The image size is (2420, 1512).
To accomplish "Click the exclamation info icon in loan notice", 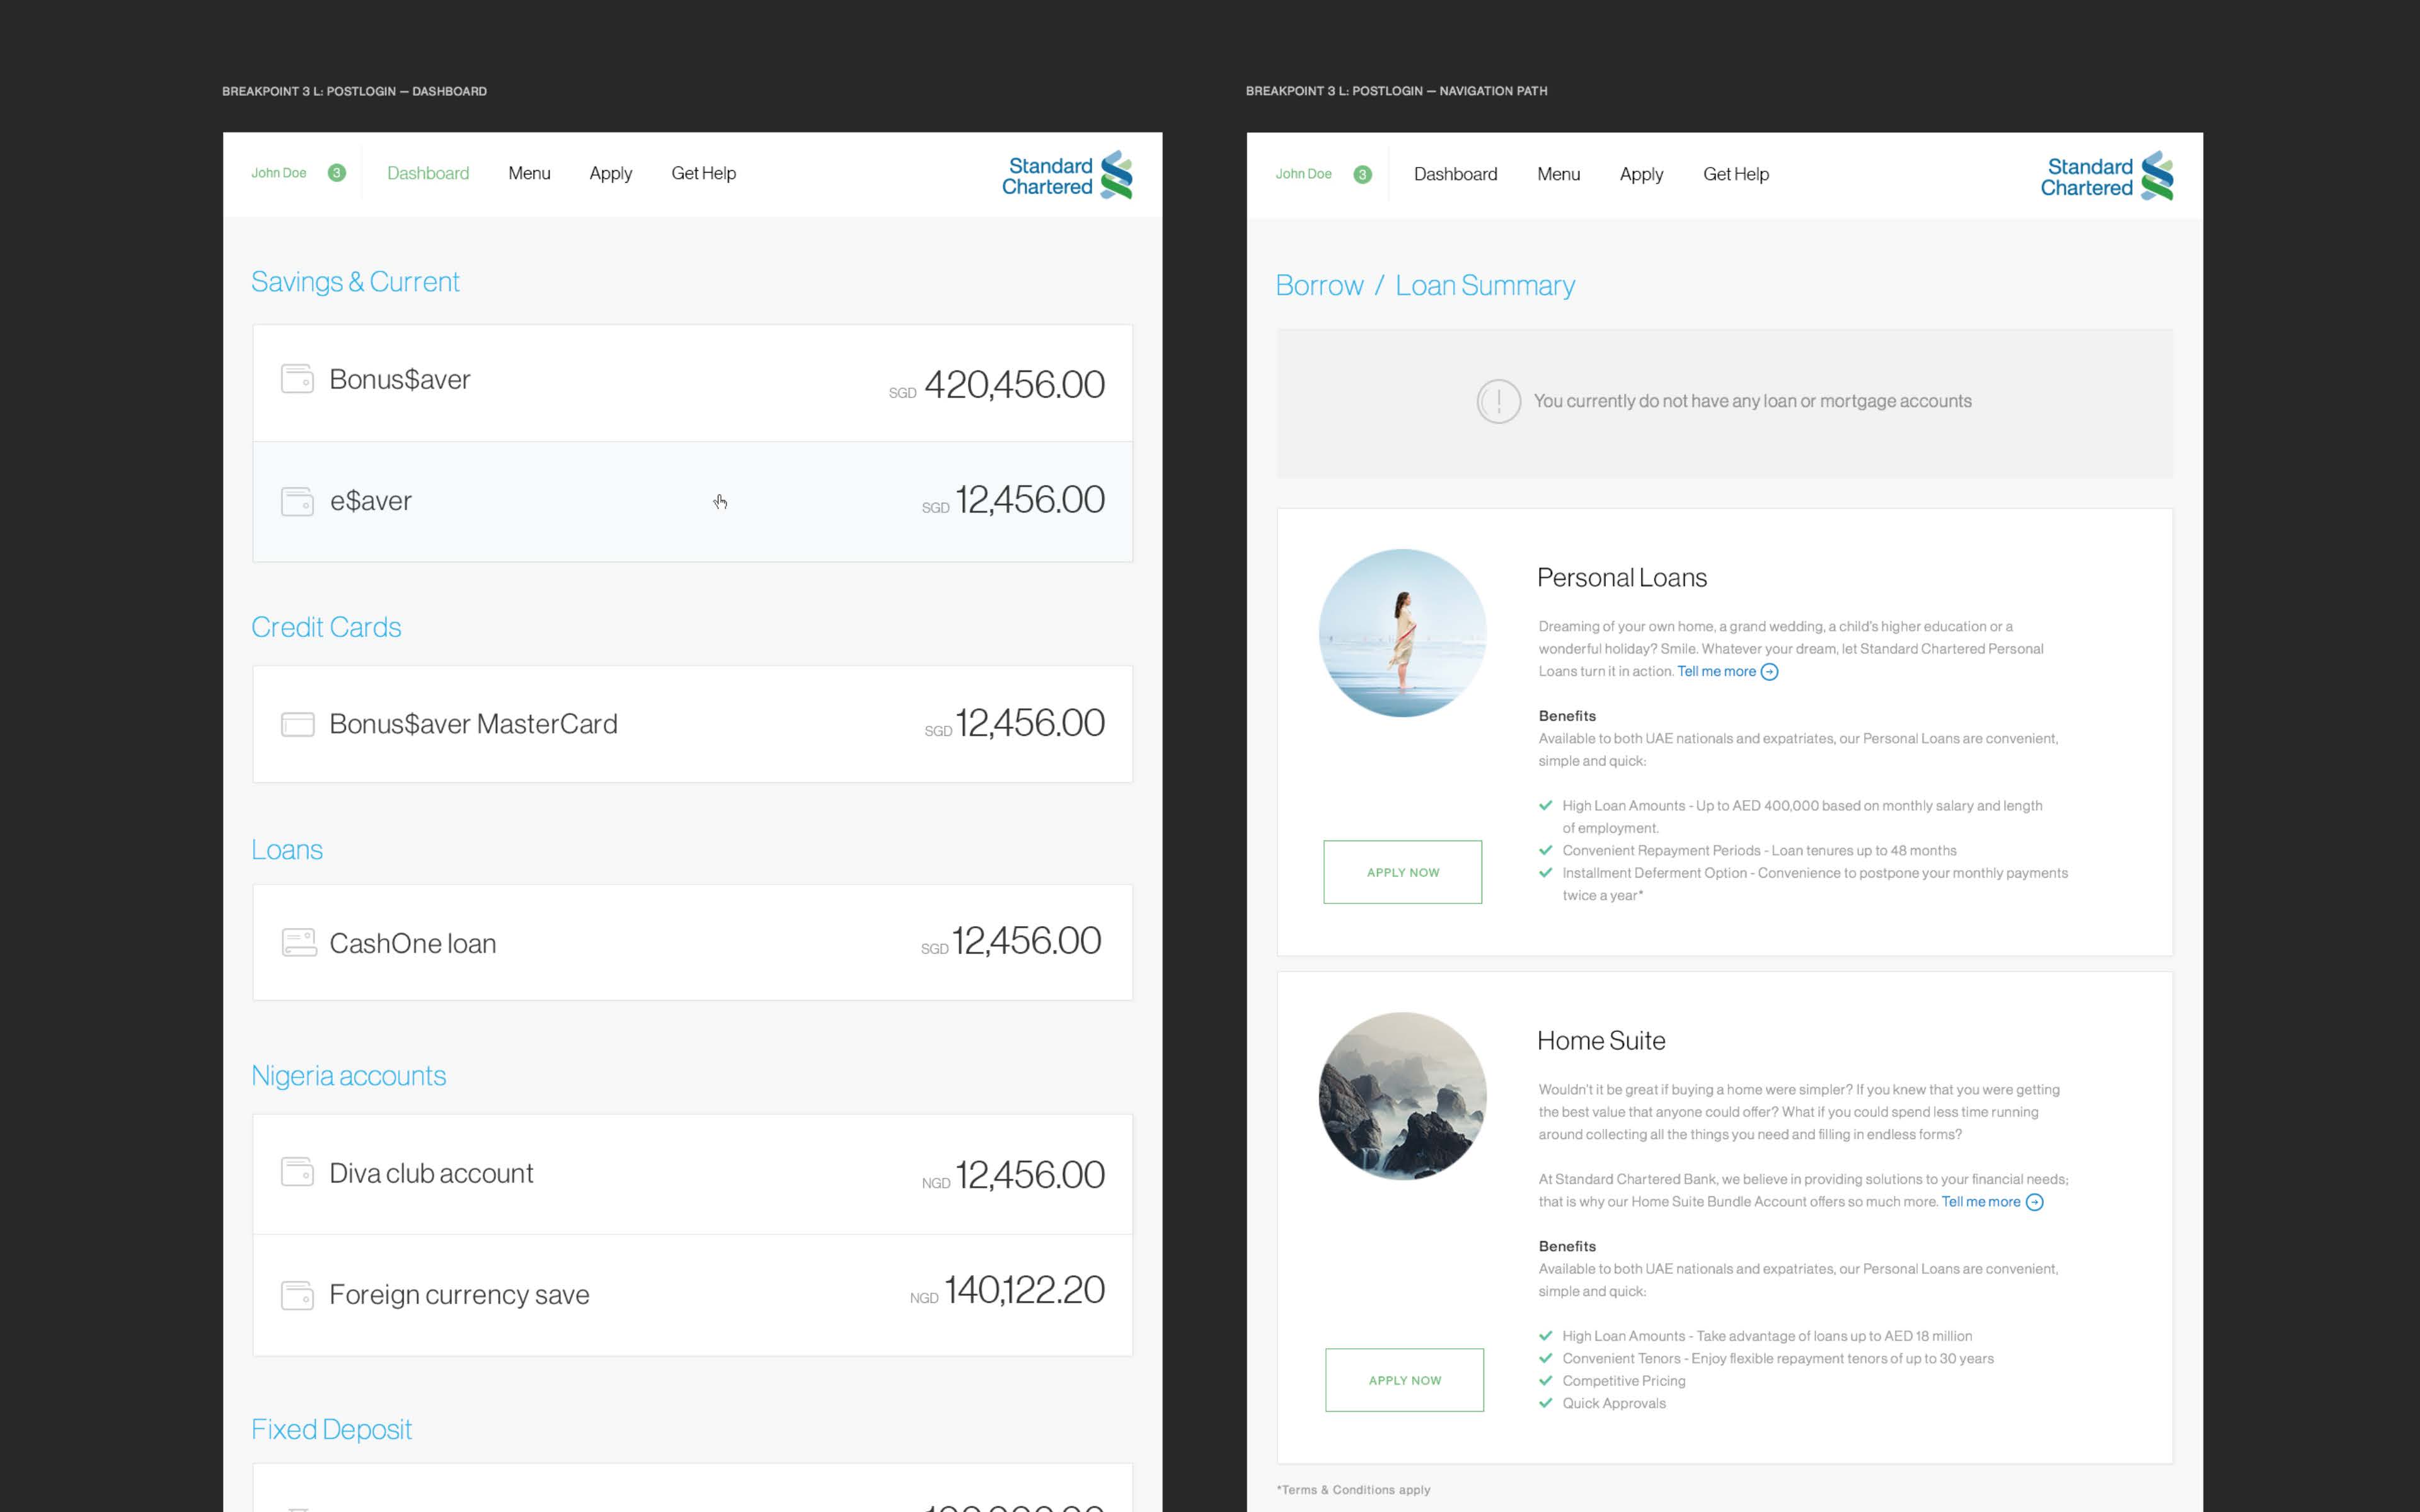I will click(x=1498, y=402).
